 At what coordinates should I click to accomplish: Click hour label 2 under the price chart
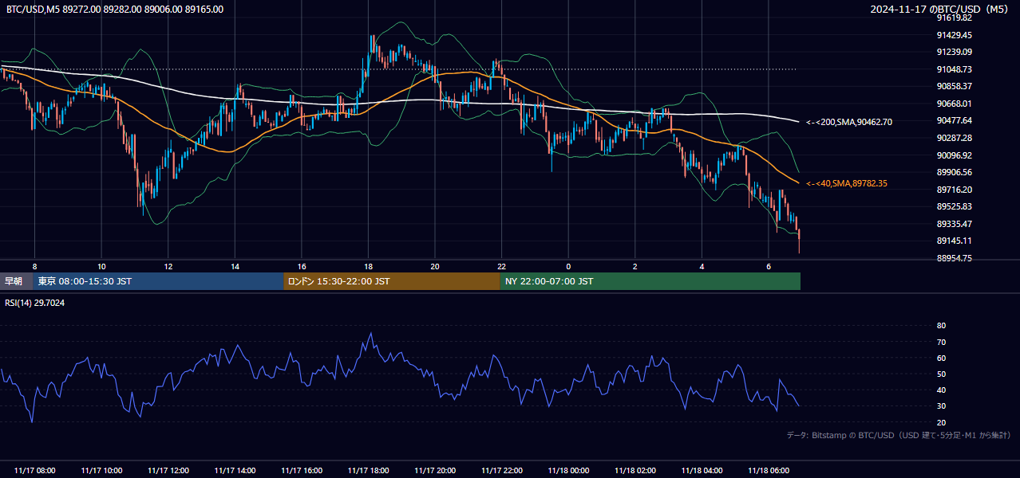(x=635, y=266)
